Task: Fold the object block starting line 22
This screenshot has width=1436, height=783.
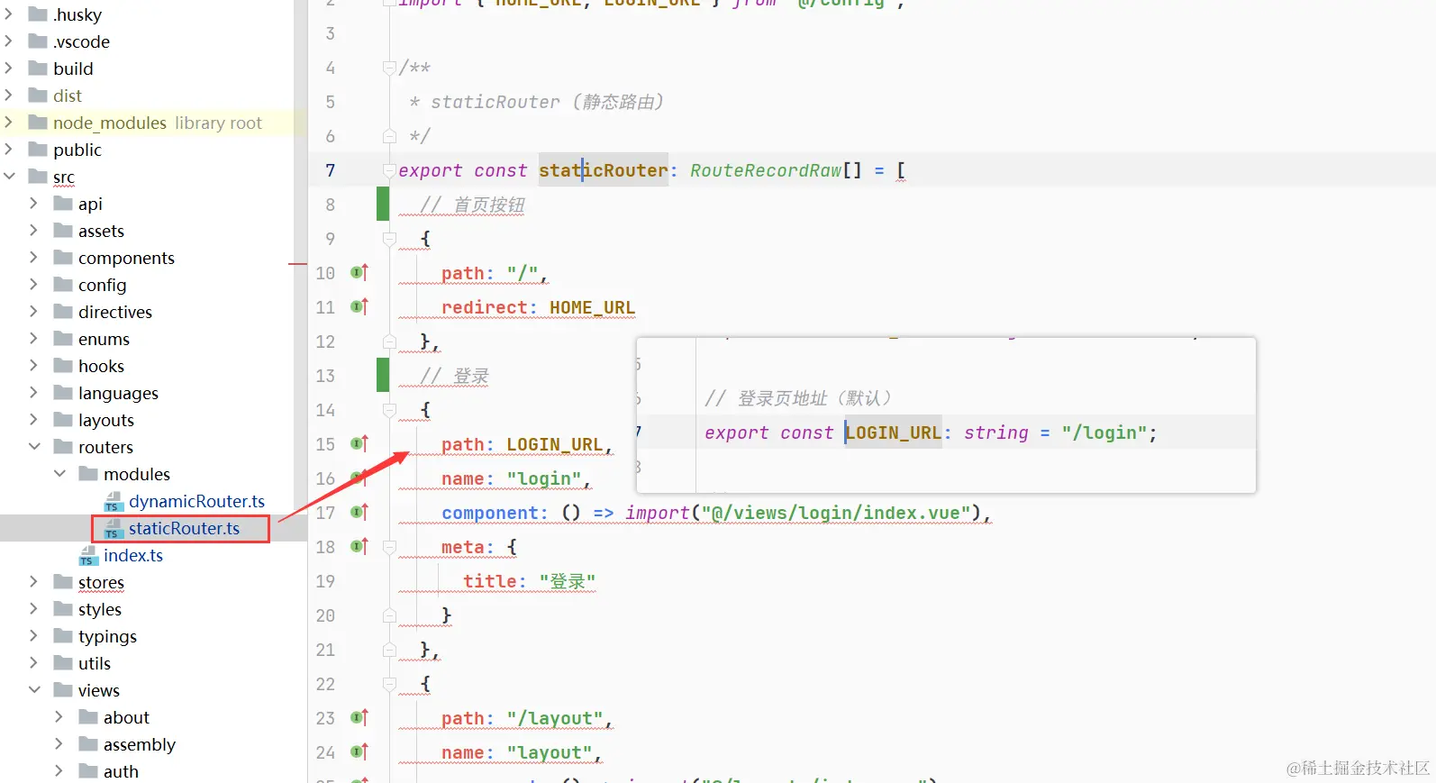Action: pyautogui.click(x=389, y=684)
